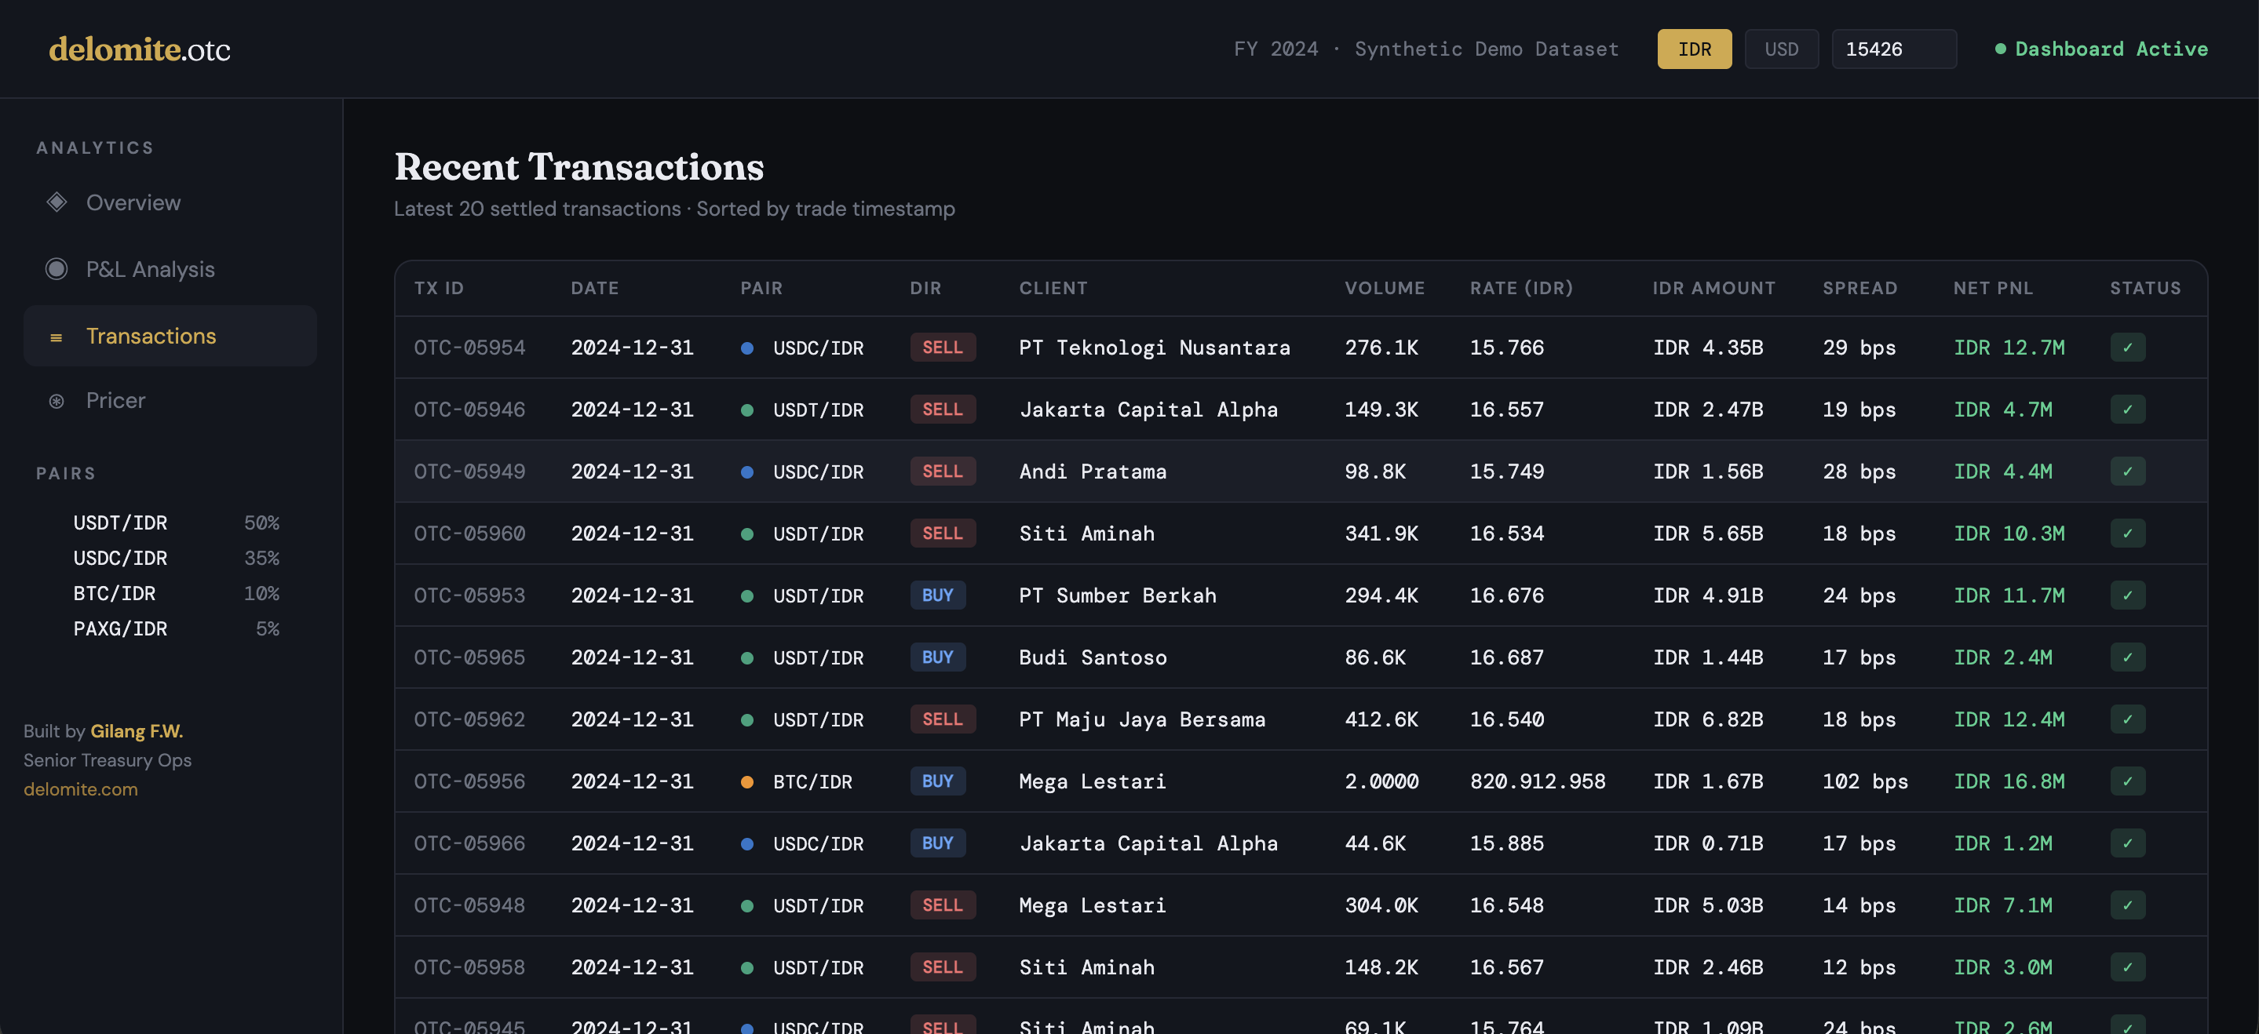Click the settled checkmark on OTC-05960 row
The image size is (2259, 1034).
2129,533
